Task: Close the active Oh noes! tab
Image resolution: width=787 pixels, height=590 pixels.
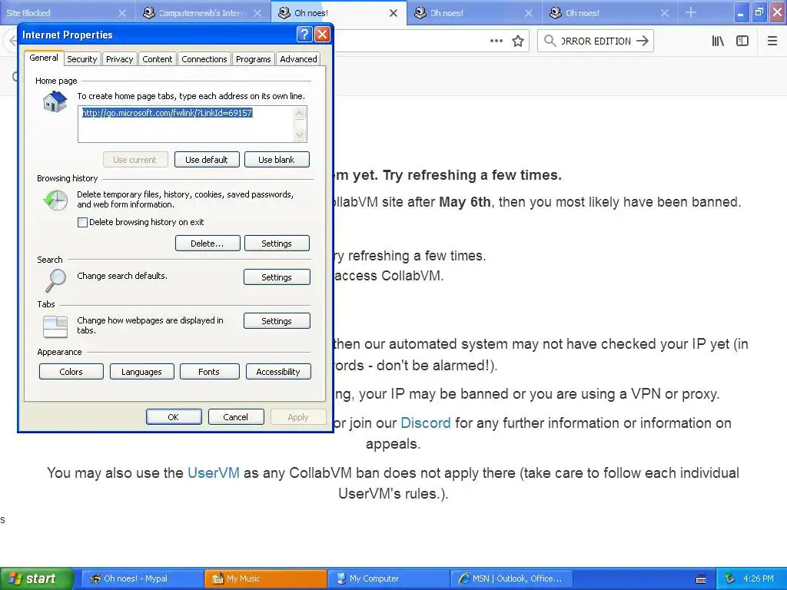Action: (393, 13)
